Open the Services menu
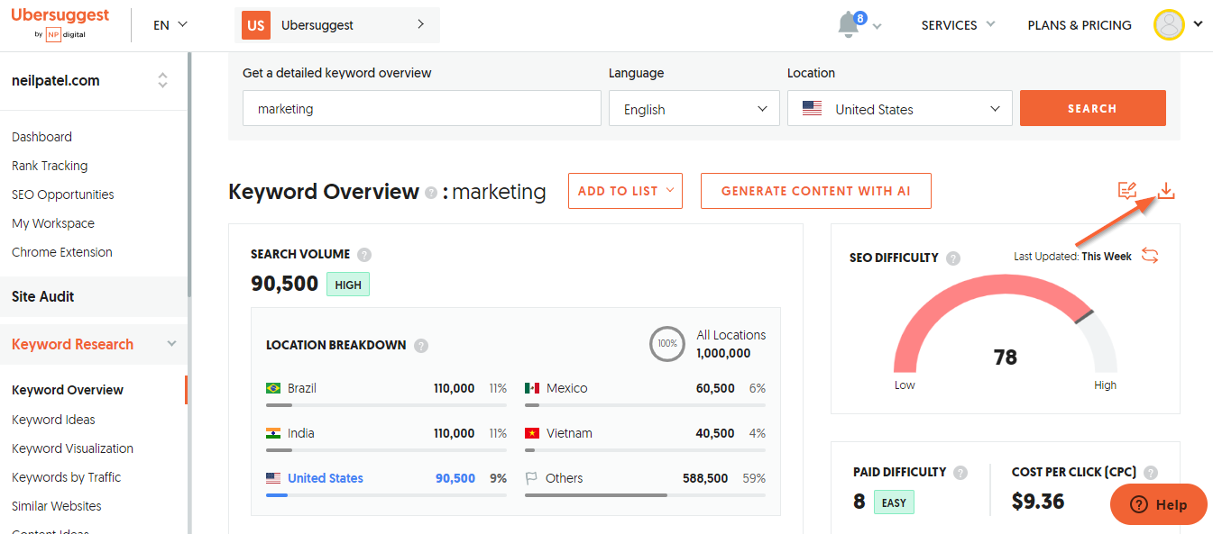This screenshot has width=1213, height=534. coord(958,25)
